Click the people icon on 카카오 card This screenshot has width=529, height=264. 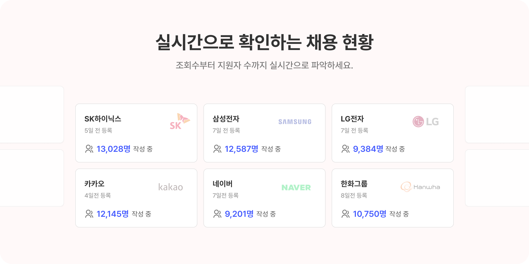(89, 214)
